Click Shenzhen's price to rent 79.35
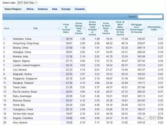 coord(109,39)
